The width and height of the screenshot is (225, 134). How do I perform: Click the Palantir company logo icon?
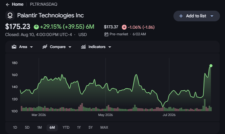[10, 15]
